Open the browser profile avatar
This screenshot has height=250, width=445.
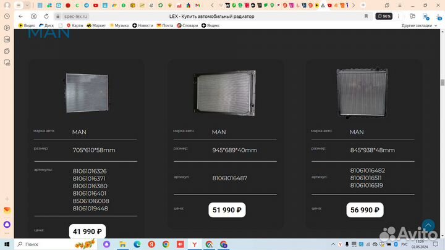(x=7, y=5)
